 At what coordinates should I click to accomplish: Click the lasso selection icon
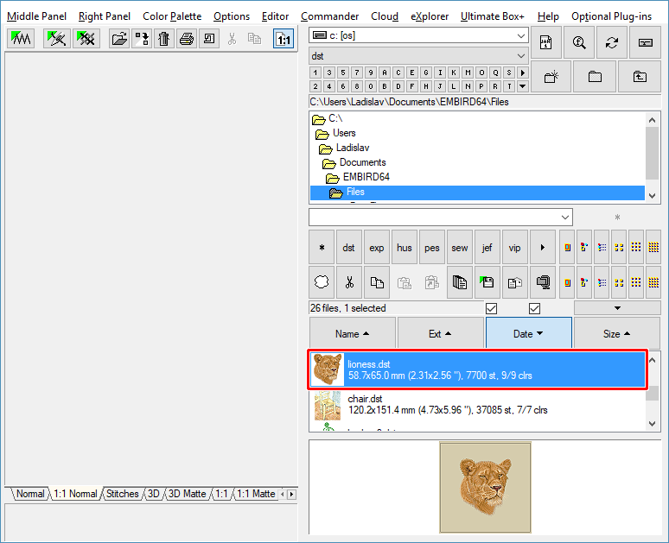322,281
